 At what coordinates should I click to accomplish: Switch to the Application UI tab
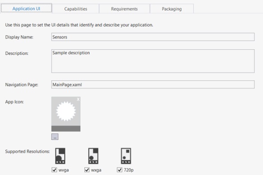(x=26, y=8)
